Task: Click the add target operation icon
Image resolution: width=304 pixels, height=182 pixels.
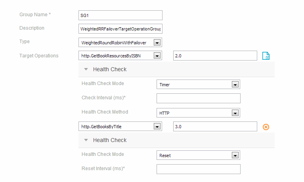Action: tap(266, 56)
